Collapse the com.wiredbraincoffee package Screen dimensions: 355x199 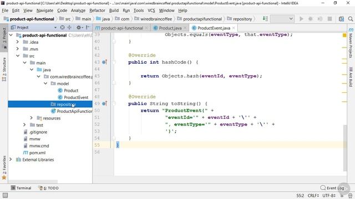[39, 77]
